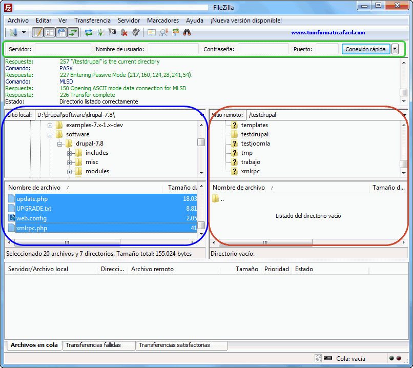Click the local file list horizontal scrollbar

click(x=67, y=242)
